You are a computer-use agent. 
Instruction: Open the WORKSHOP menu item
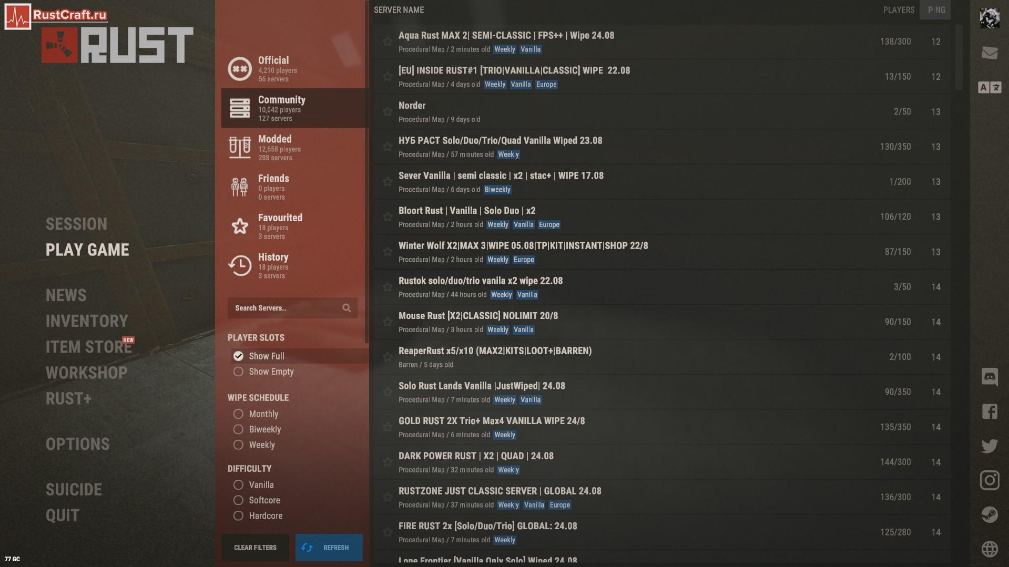click(x=86, y=373)
